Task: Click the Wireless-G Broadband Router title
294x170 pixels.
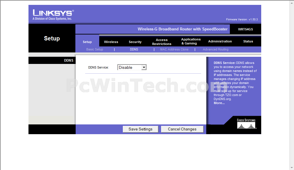Action: coord(182,29)
